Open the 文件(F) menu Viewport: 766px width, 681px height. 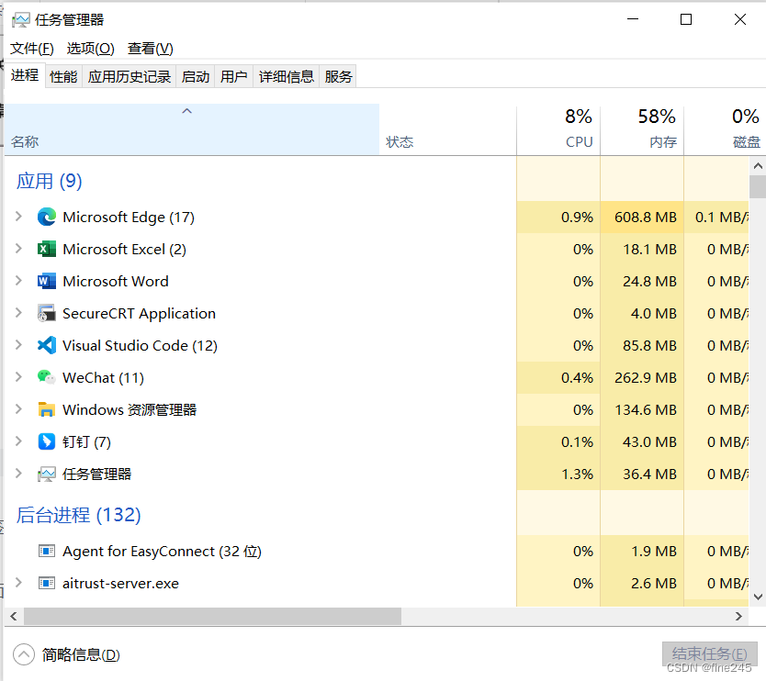pyautogui.click(x=32, y=49)
